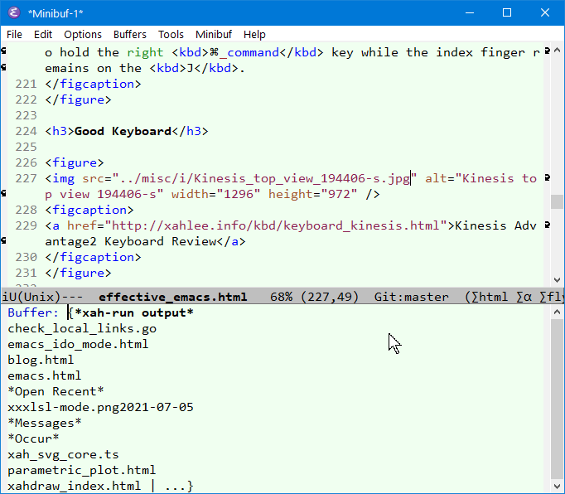The width and height of the screenshot is (565, 494).
Task: Select parametric_plot.html buffer
Action: coord(82,470)
